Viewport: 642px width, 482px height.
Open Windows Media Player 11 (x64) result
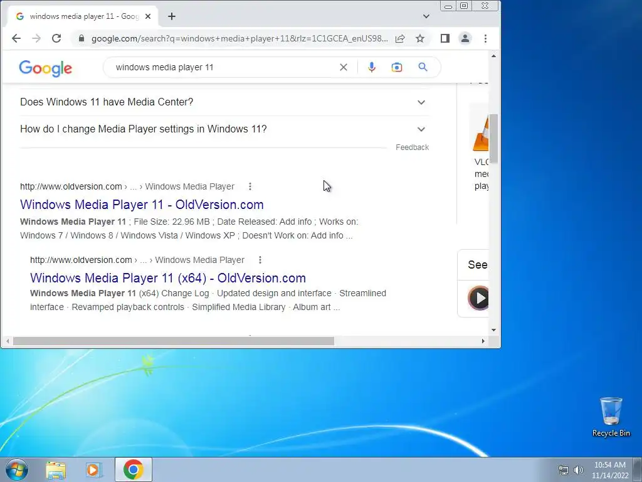(x=168, y=278)
